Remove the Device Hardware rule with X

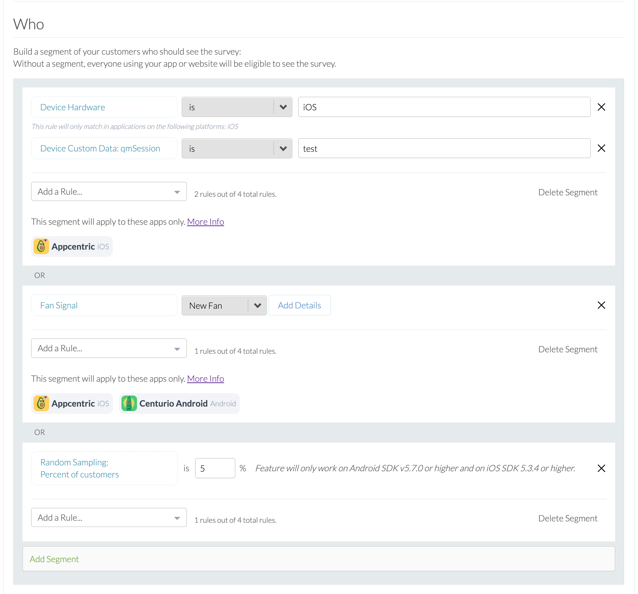point(601,107)
